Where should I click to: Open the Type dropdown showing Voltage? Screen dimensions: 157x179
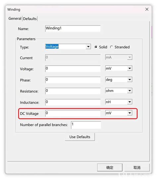68,47
